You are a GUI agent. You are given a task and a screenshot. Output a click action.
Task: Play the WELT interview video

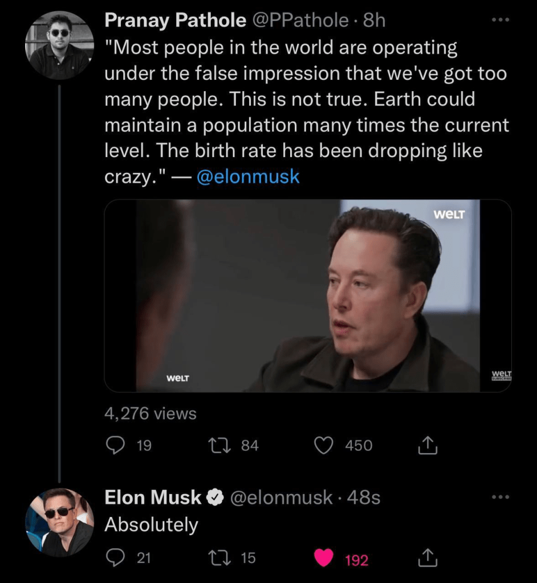tap(308, 295)
